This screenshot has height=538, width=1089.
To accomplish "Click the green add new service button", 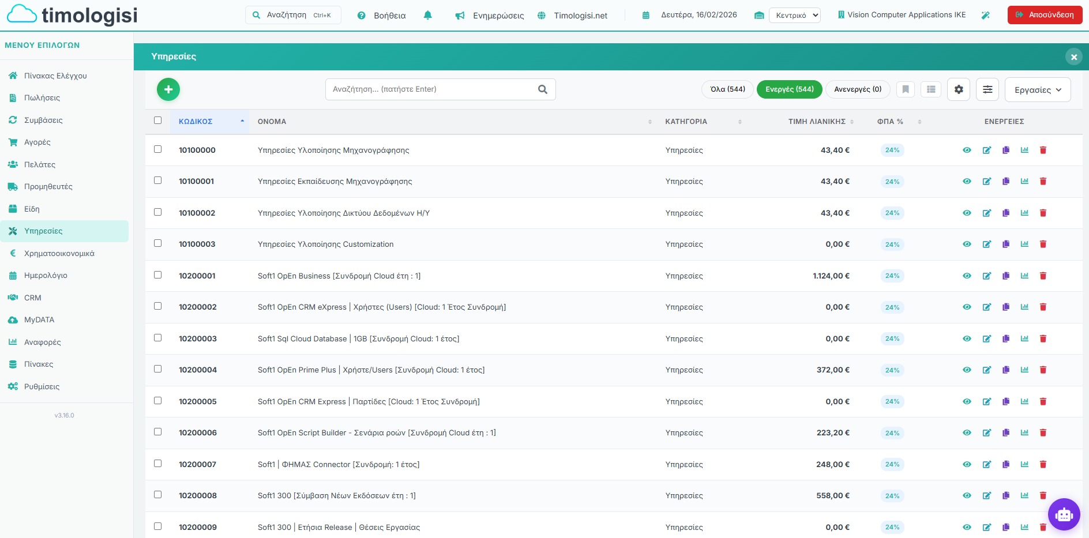I will coord(168,89).
